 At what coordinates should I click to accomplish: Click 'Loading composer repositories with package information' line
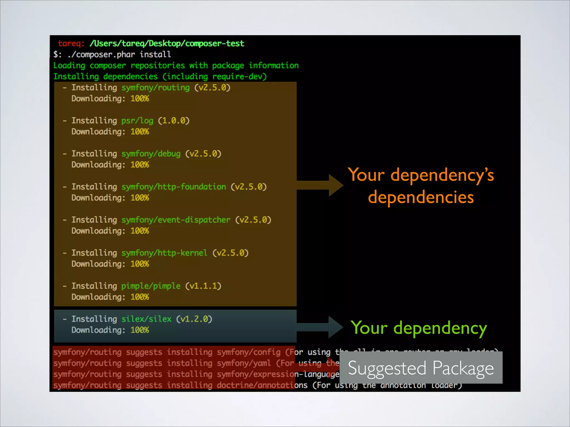pos(176,65)
